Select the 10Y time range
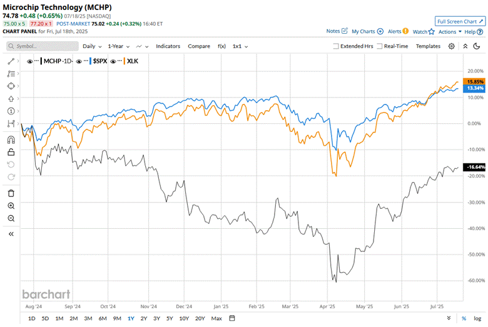Viewport: 488px width, 327px height. [x=184, y=318]
